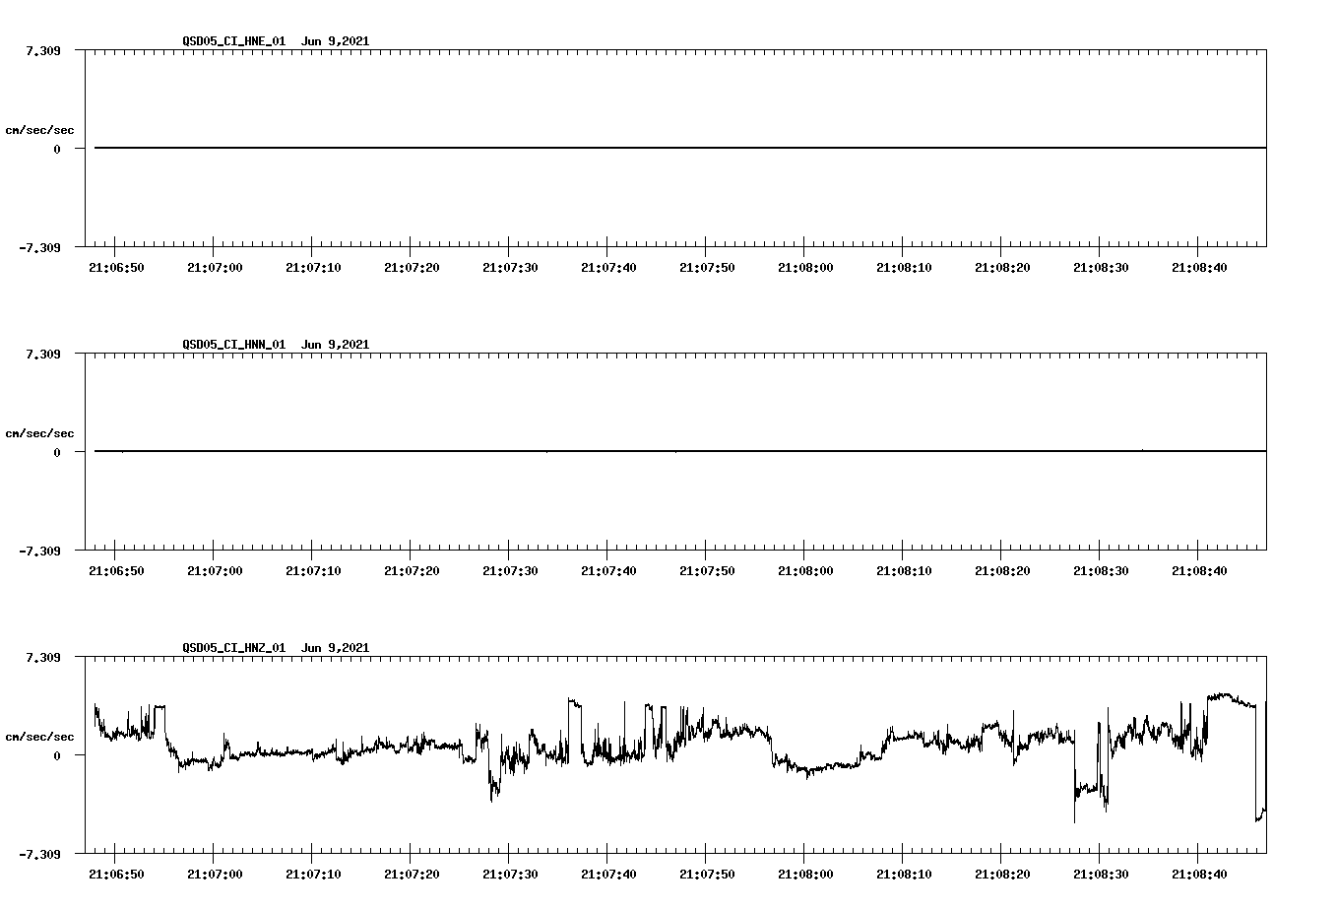Click the HNZ waveform plateau near 21:08:43
Image resolution: width=1337 pixels, height=910 pixels.
tap(1231, 698)
